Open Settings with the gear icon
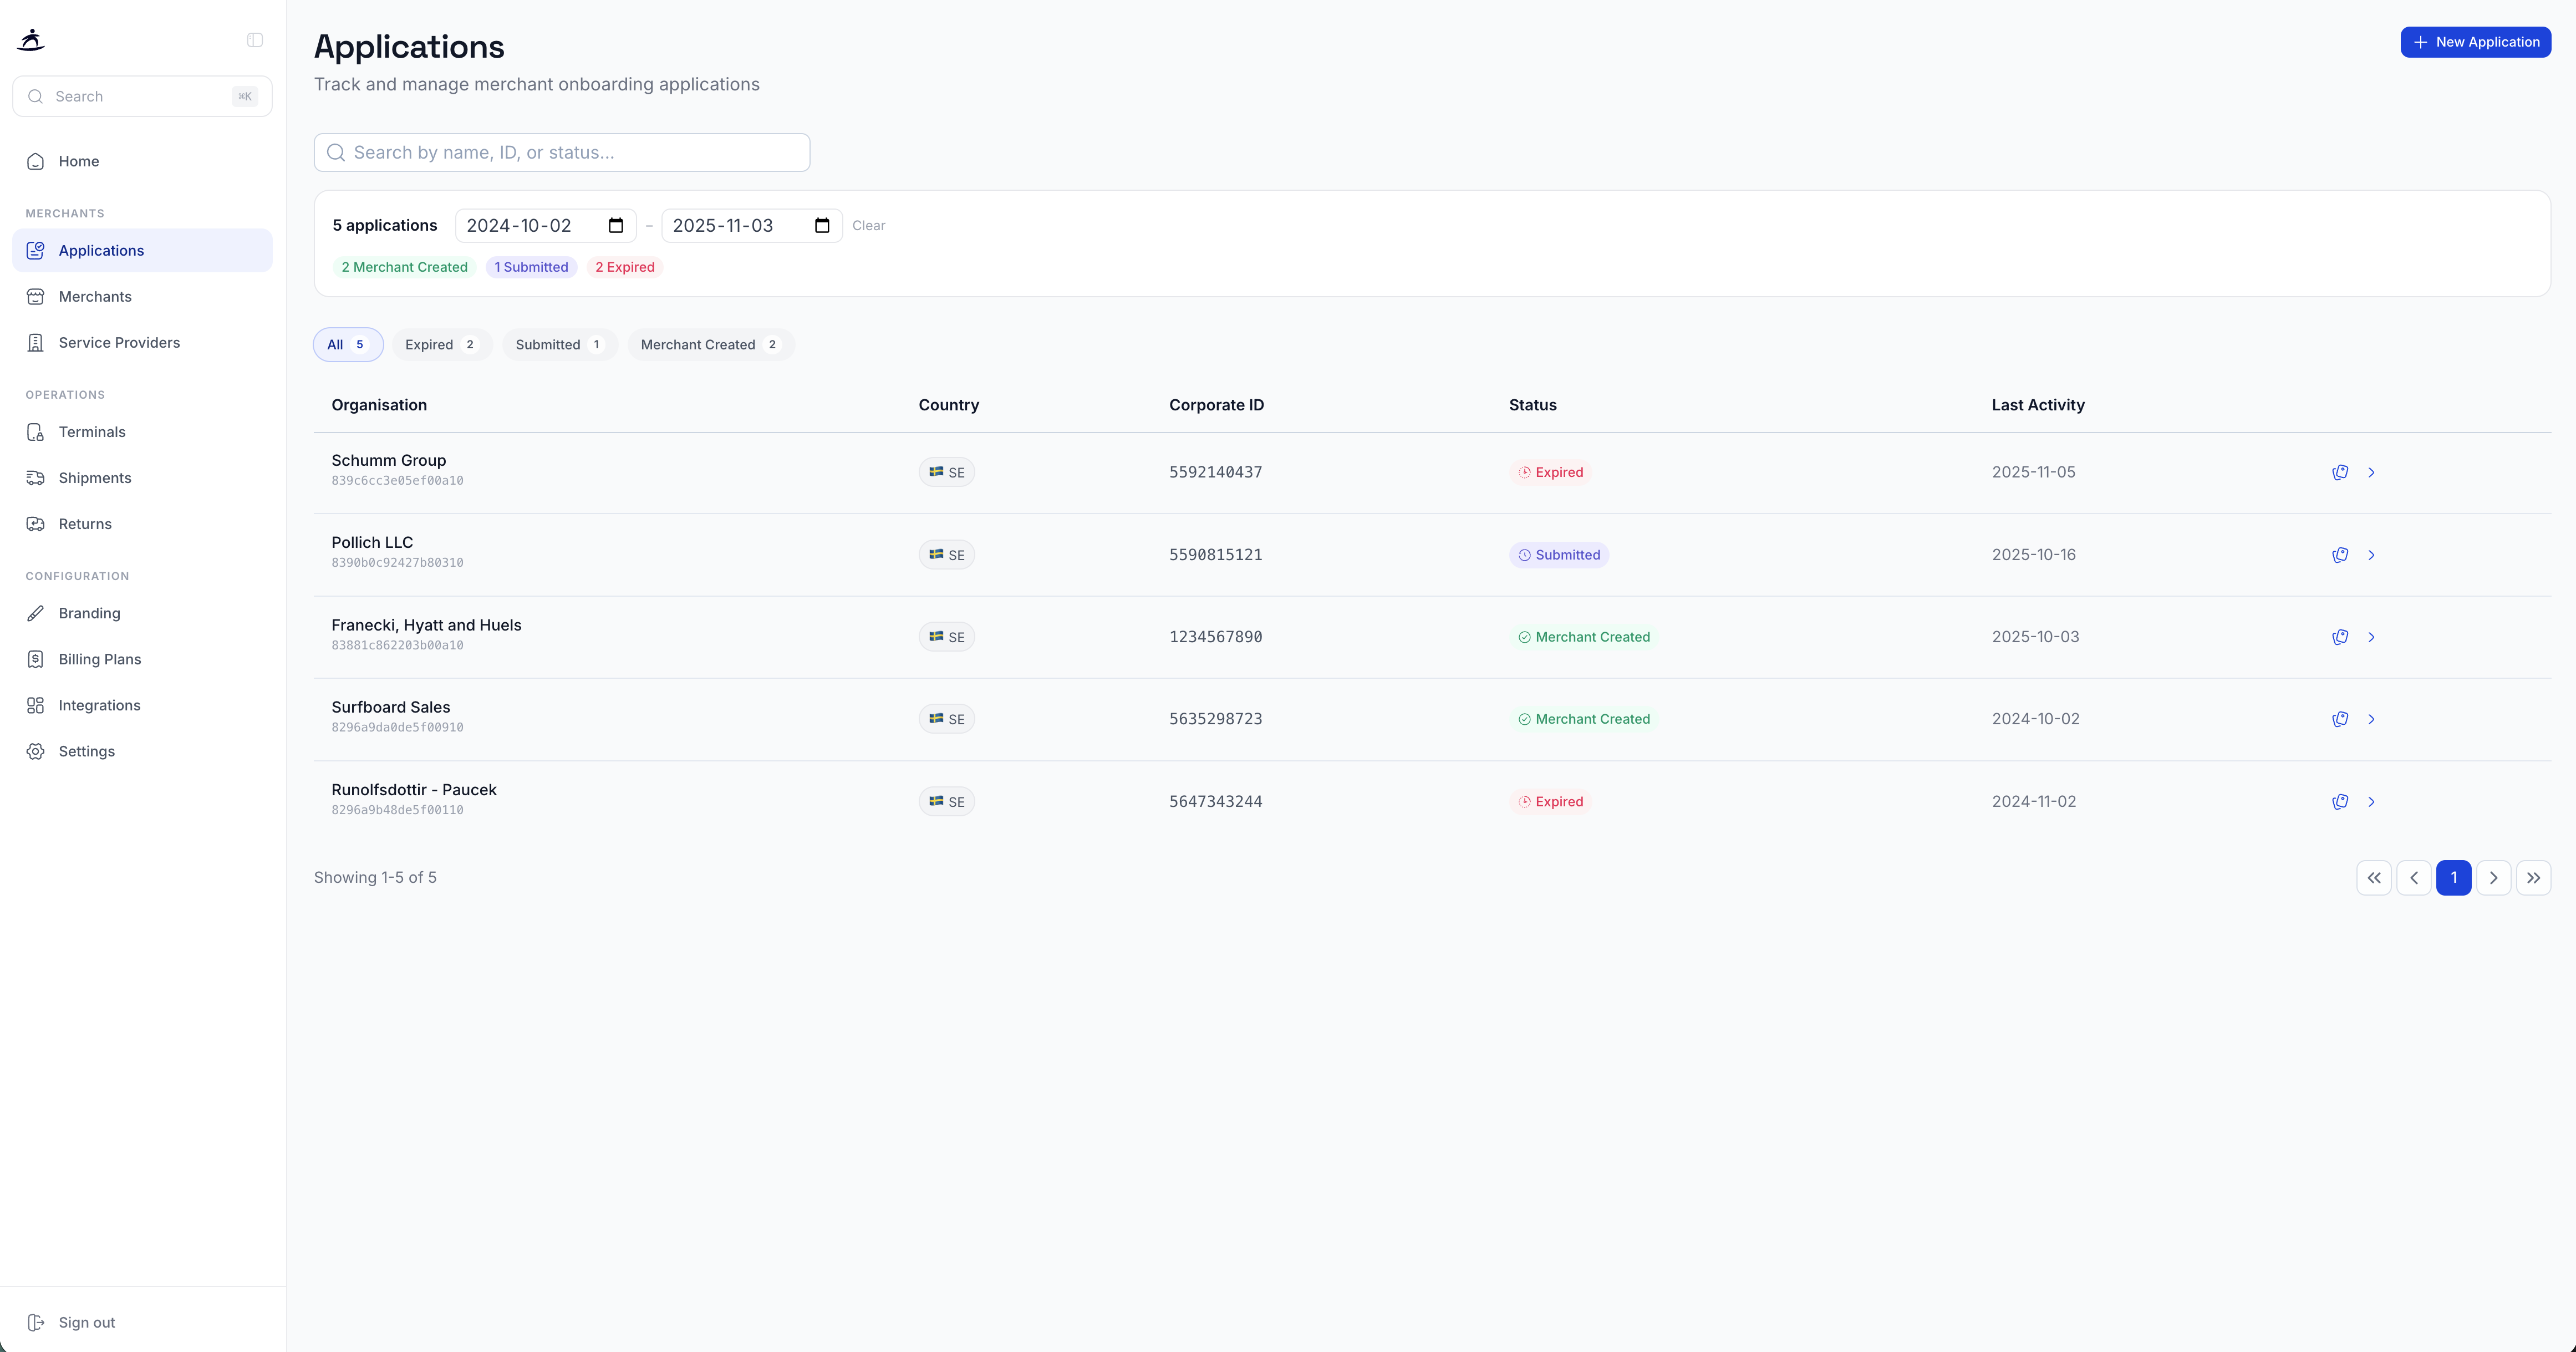 (36, 751)
